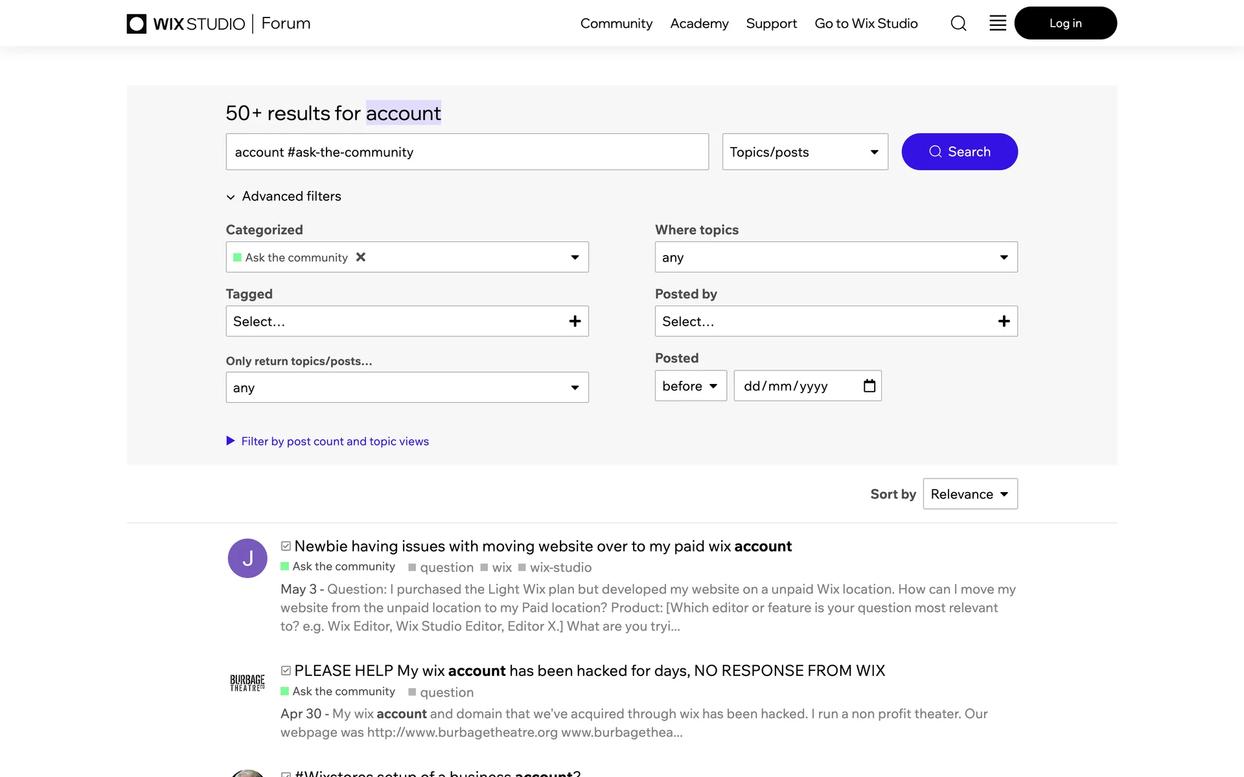Click the Burbage Theatre avatar
Screen dimensions: 1244x777
248,683
